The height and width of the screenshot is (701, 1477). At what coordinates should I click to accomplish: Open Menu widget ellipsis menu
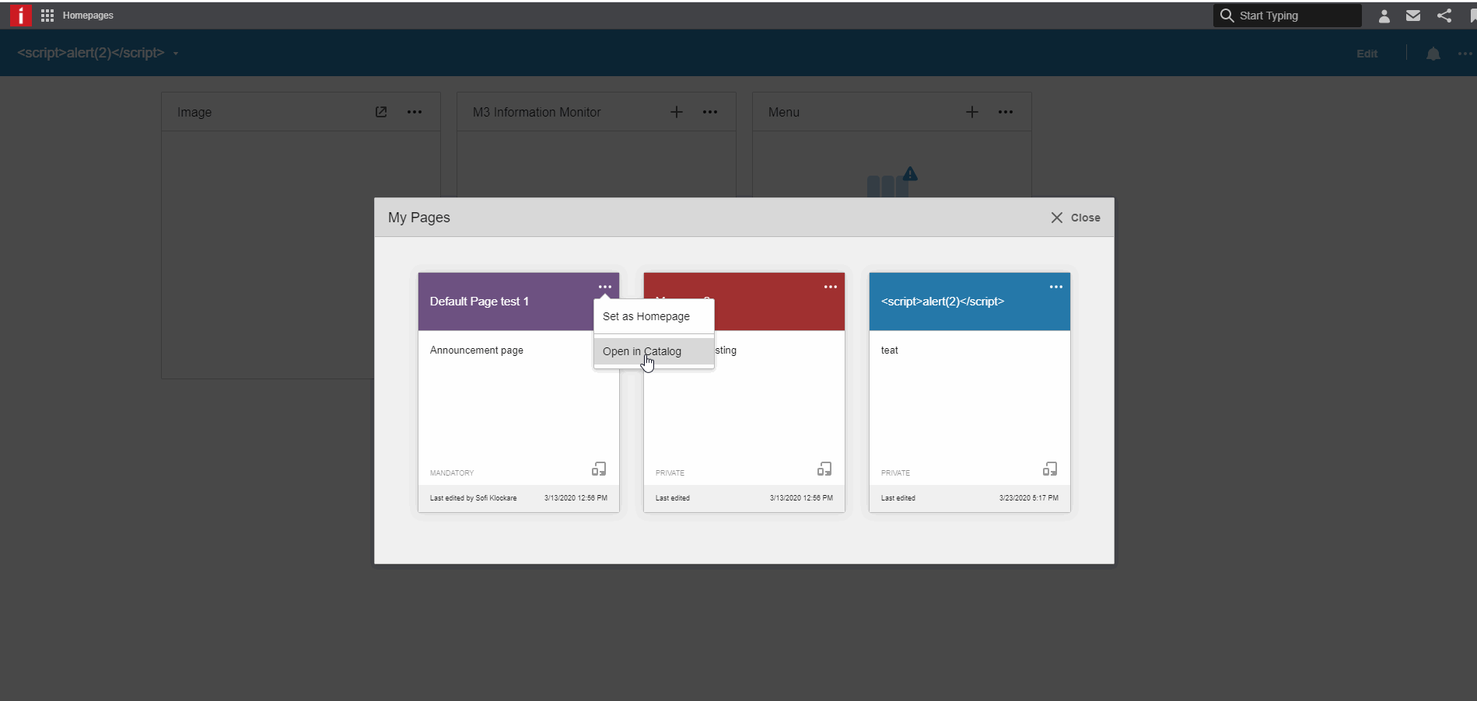(1006, 112)
